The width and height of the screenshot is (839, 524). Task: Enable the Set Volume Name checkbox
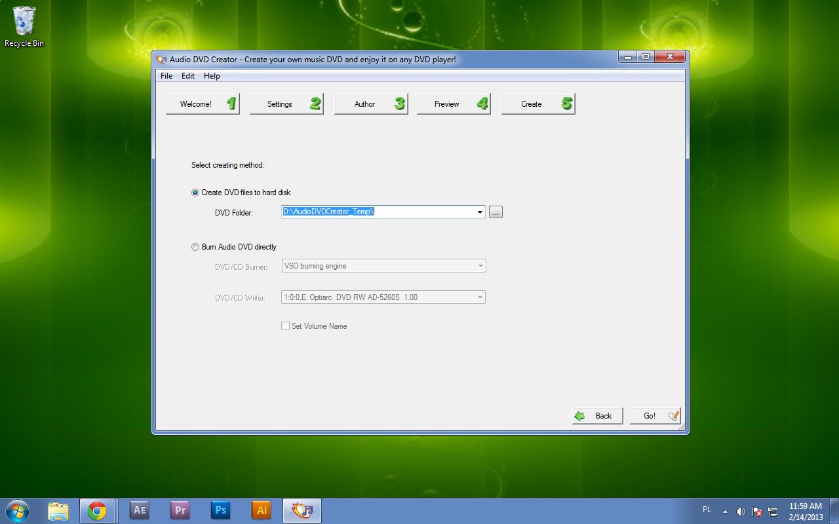[285, 326]
